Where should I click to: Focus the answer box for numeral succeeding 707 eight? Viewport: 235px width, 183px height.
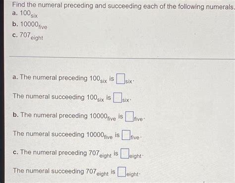[x=122, y=172]
